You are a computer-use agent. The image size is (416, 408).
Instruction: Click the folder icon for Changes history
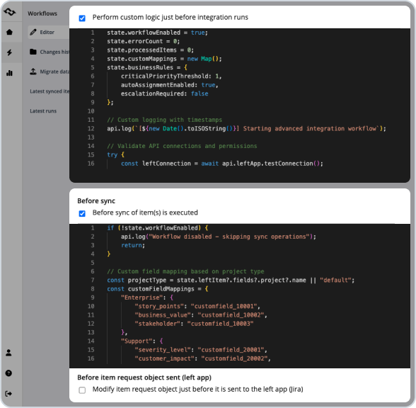[33, 52]
